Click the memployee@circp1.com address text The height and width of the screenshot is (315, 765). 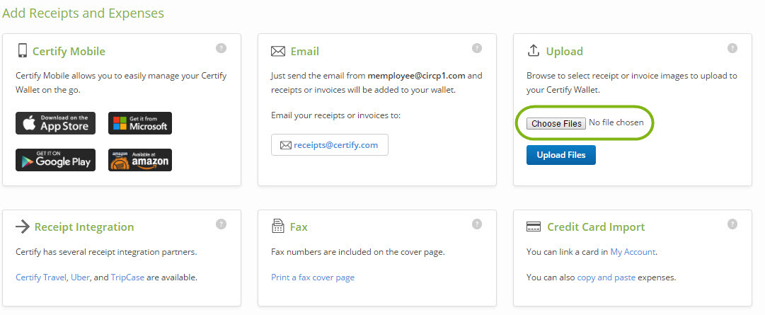[x=416, y=76]
